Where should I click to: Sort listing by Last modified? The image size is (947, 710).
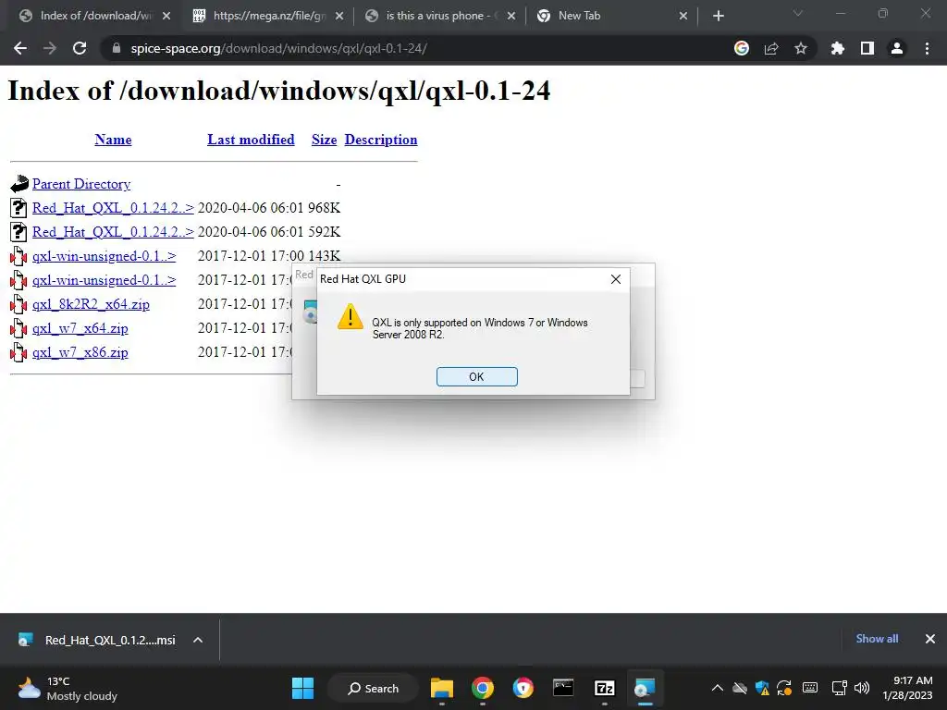click(251, 140)
